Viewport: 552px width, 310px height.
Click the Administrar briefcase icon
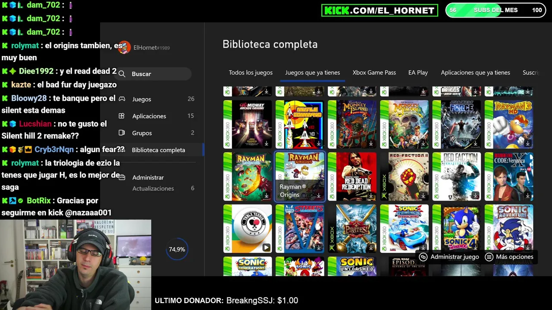(x=122, y=177)
